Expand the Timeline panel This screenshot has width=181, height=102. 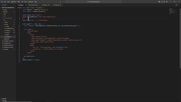click(x=8, y=101)
